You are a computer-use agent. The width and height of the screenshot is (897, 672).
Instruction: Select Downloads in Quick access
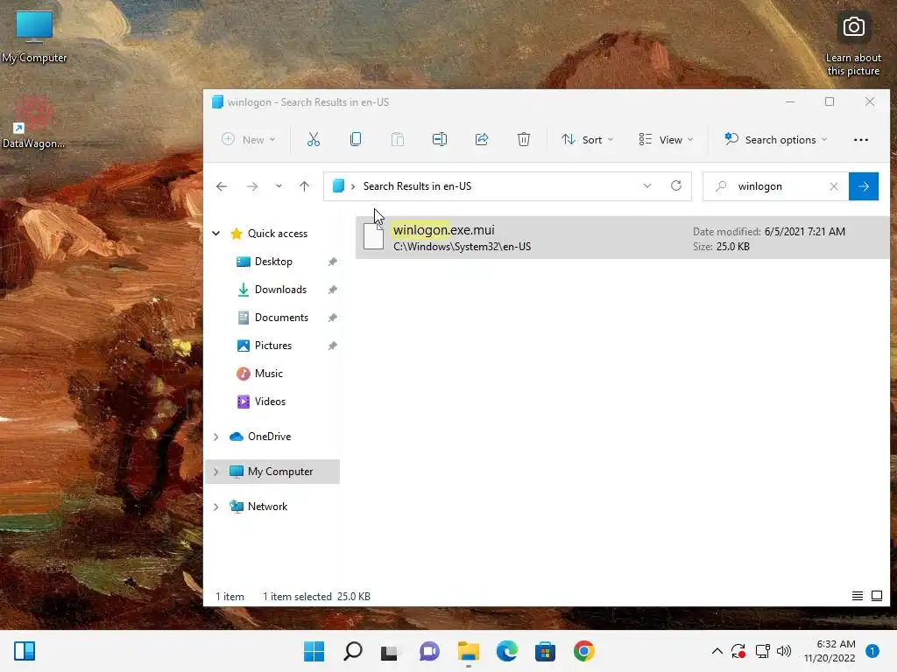click(280, 289)
